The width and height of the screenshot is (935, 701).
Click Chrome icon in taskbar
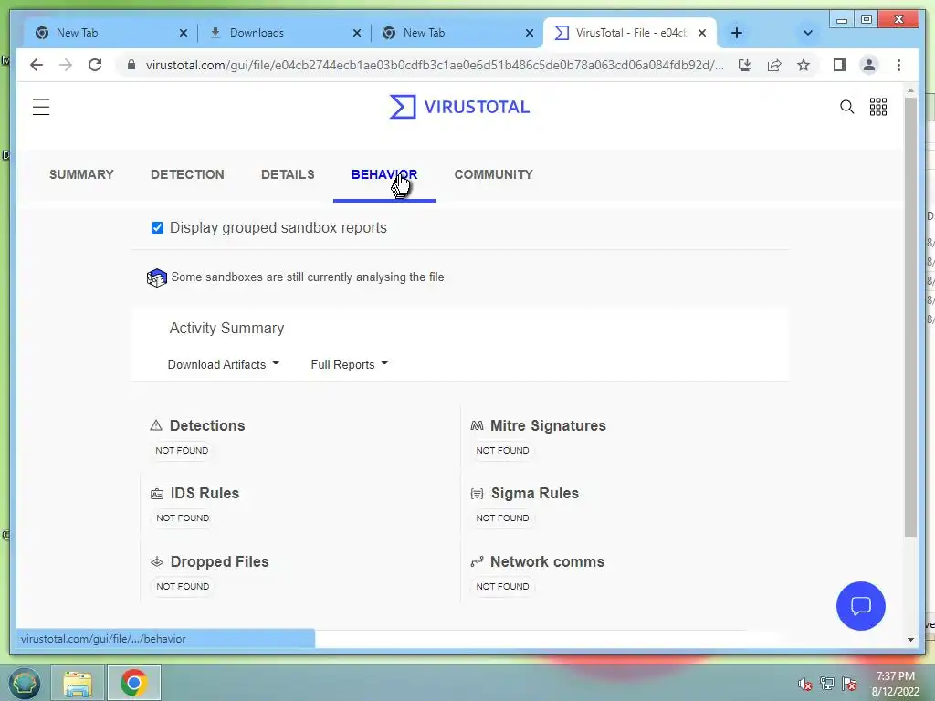point(133,683)
